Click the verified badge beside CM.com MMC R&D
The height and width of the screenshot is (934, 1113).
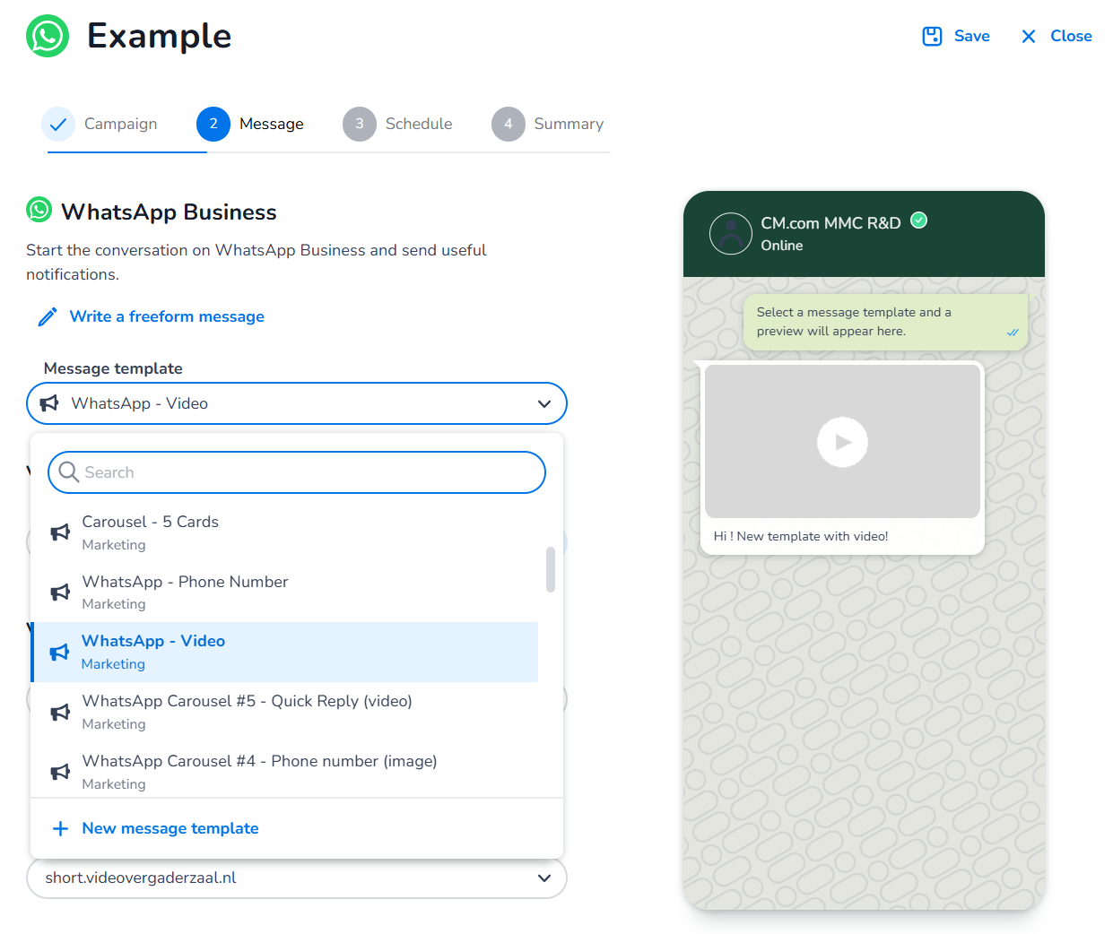919,221
